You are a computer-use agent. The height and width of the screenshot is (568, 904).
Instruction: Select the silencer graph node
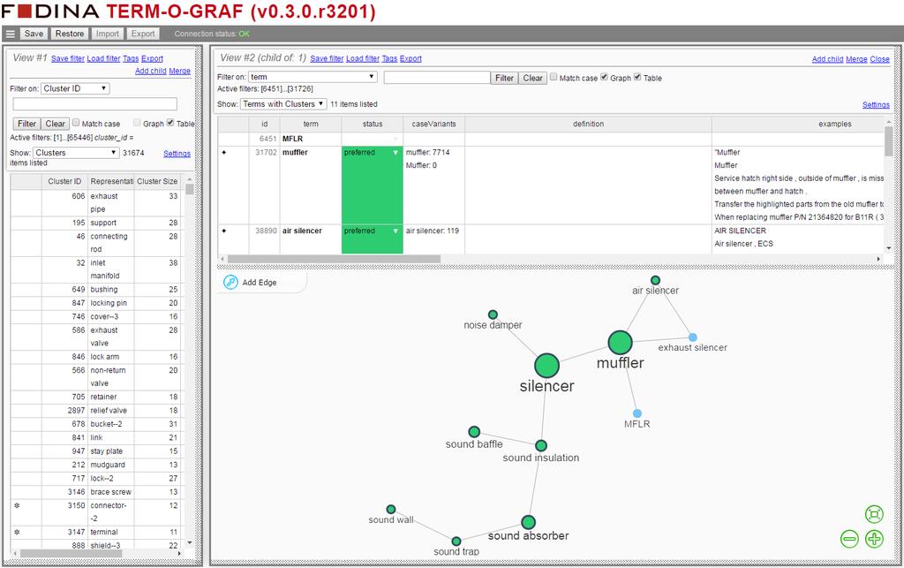tap(546, 366)
